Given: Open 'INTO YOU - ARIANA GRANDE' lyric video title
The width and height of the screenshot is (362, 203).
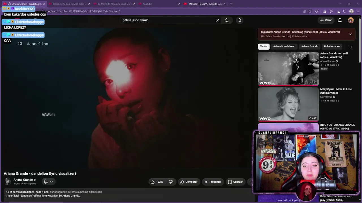Looking at the screenshot, I should click(337, 127).
